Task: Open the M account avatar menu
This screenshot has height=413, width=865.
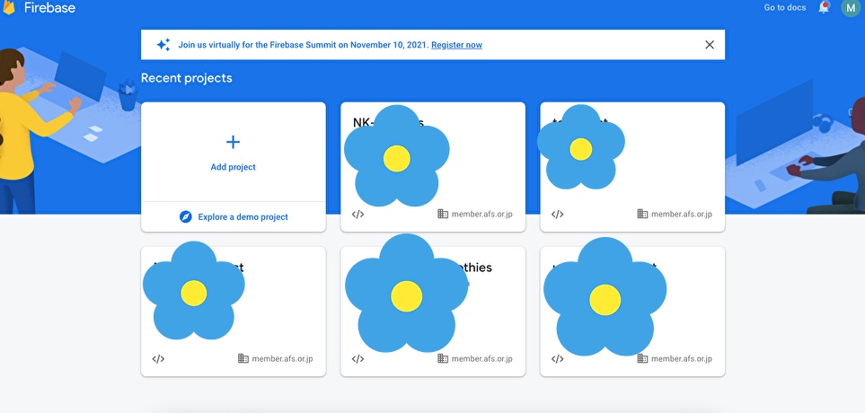Action: click(851, 8)
